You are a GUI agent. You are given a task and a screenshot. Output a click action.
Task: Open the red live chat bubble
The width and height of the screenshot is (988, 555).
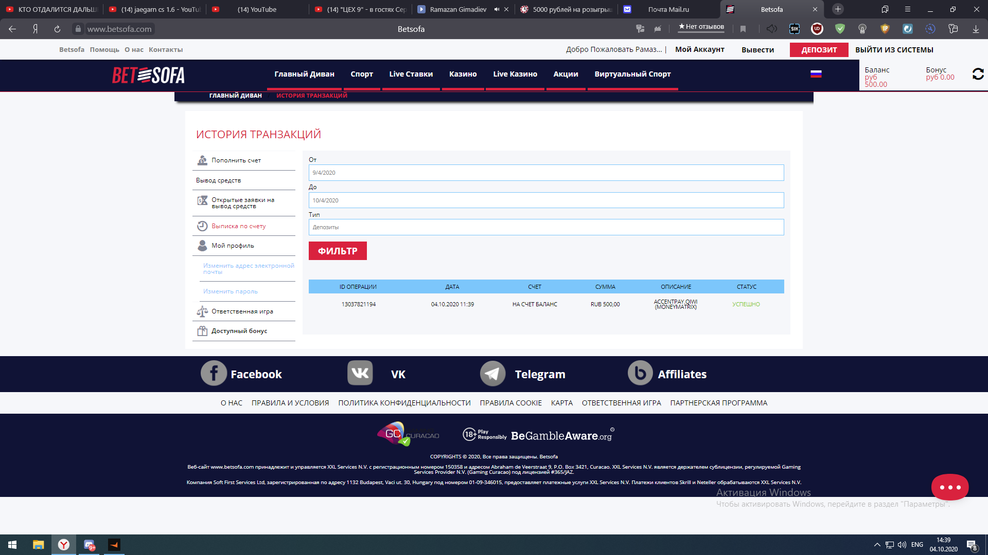(949, 487)
